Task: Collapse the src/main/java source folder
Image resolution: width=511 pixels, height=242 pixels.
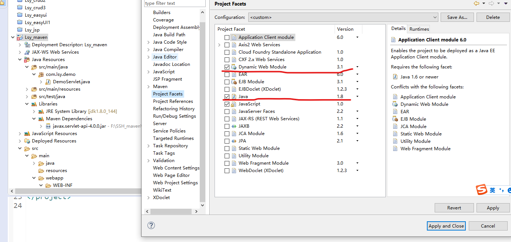Action: [x=27, y=67]
